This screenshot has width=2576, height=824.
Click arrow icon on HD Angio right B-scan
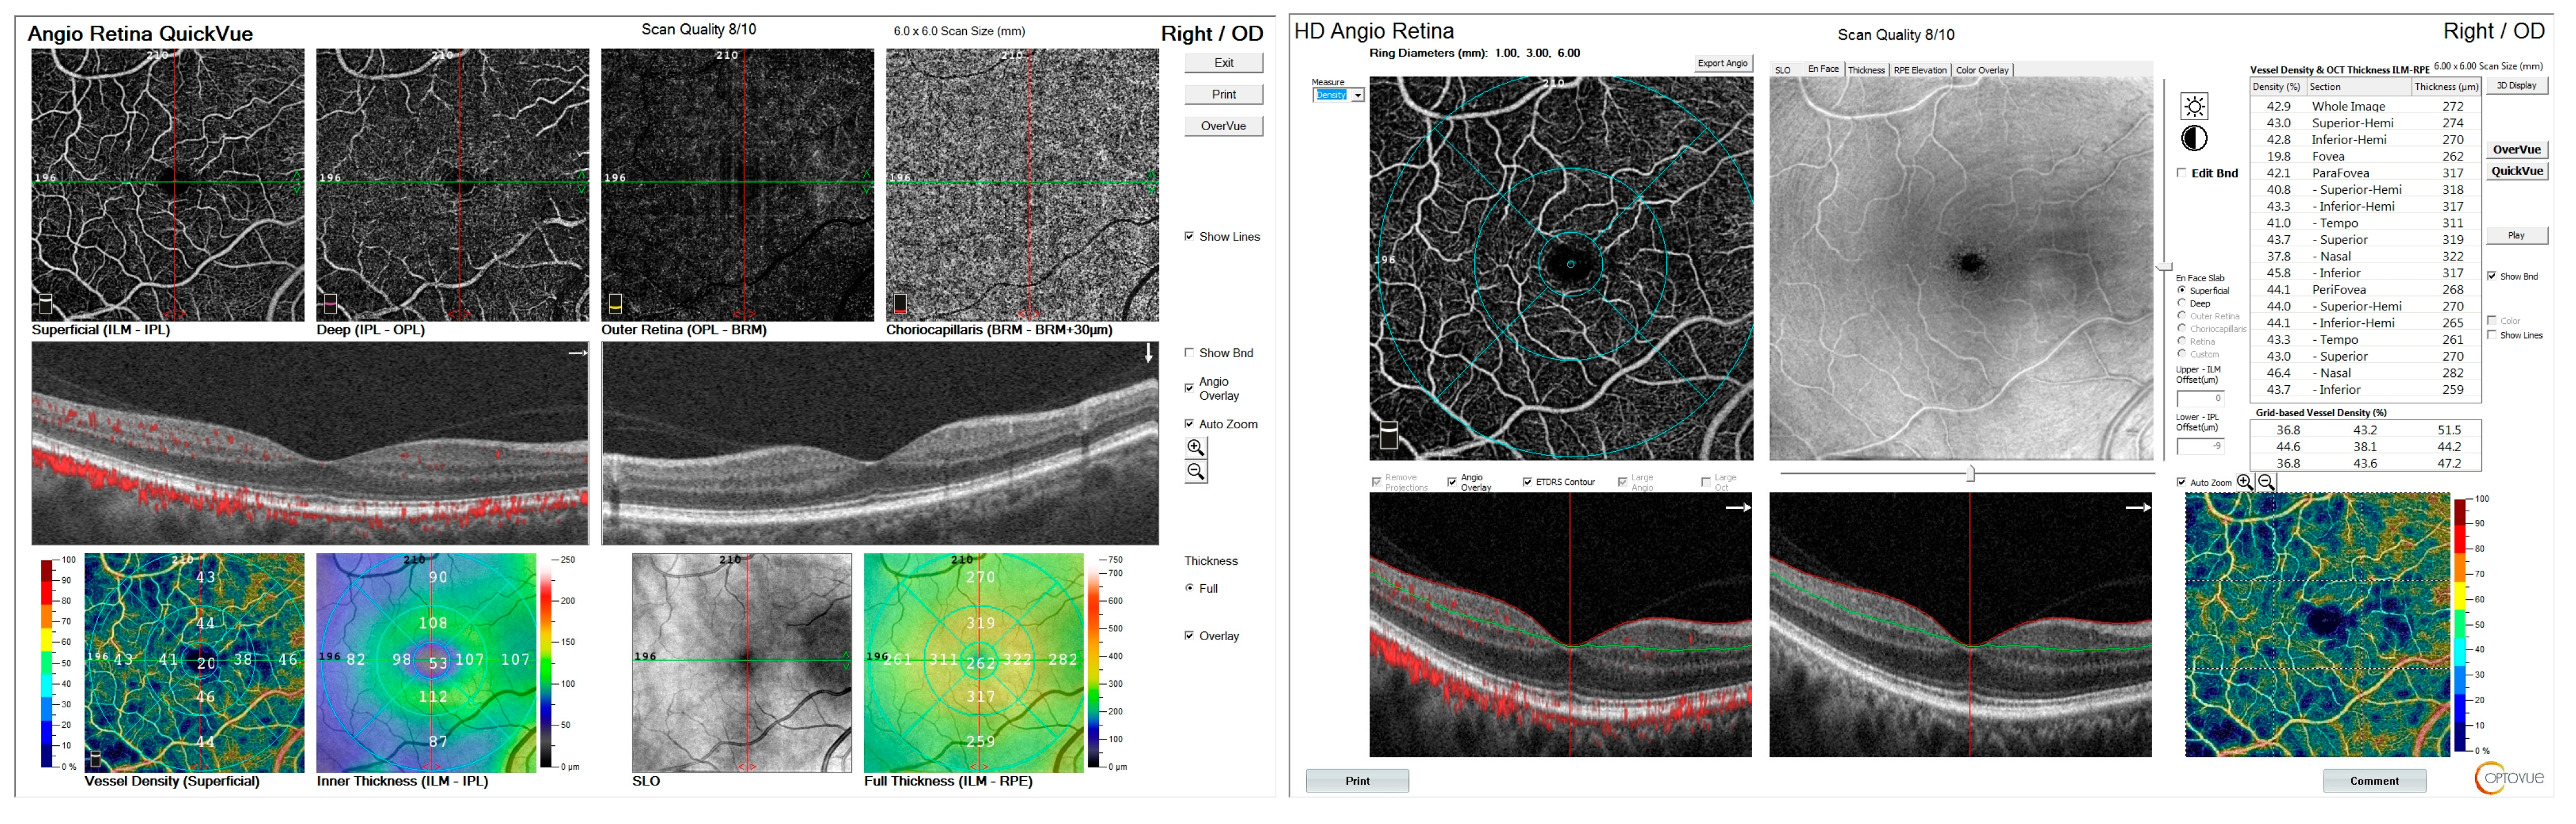click(2138, 507)
